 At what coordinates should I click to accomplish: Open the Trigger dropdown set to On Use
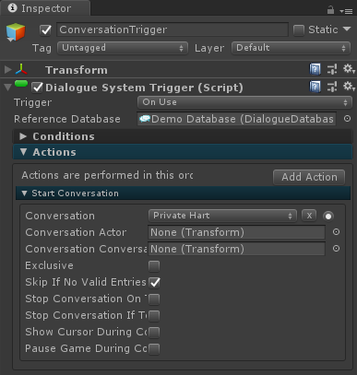pyautogui.click(x=244, y=102)
